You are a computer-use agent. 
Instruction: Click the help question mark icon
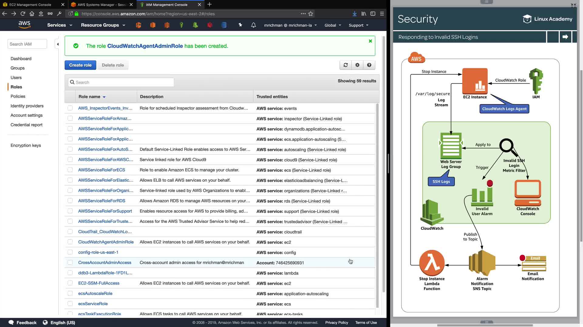(369, 65)
